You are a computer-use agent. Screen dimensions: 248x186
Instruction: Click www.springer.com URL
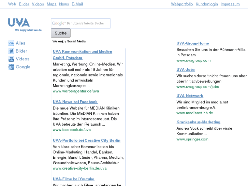[192, 139]
